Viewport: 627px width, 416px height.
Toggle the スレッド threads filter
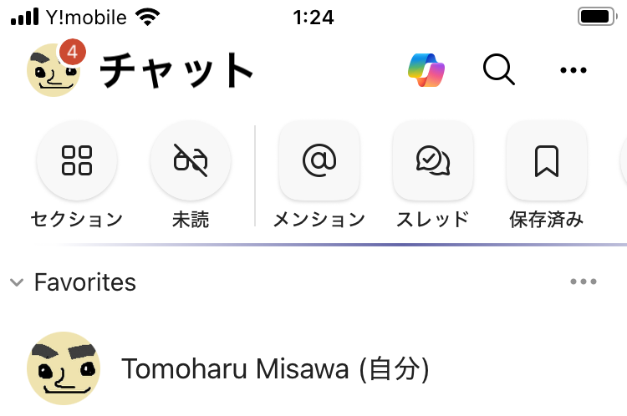point(433,160)
